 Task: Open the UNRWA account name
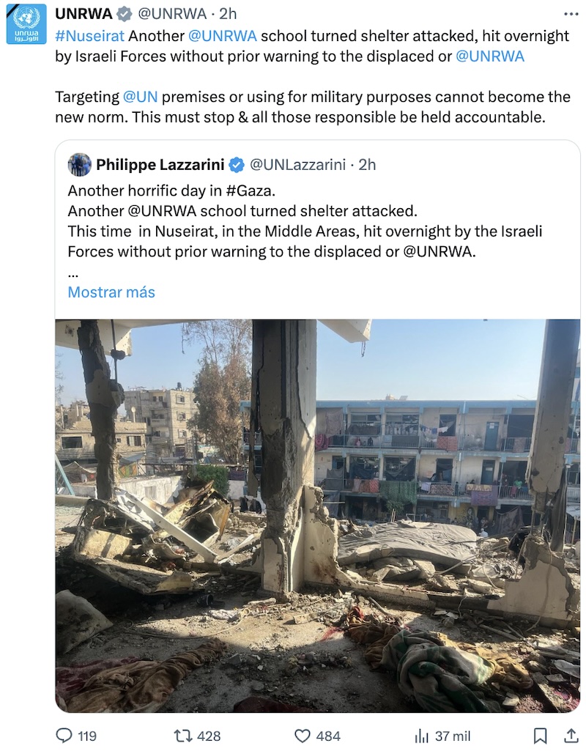(x=84, y=14)
